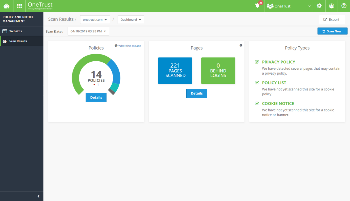Click the Pages card title

pos(197,48)
